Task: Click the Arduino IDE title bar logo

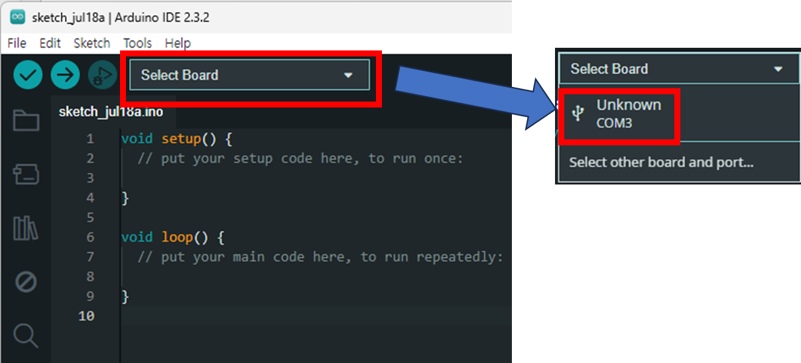Action: 18,17
